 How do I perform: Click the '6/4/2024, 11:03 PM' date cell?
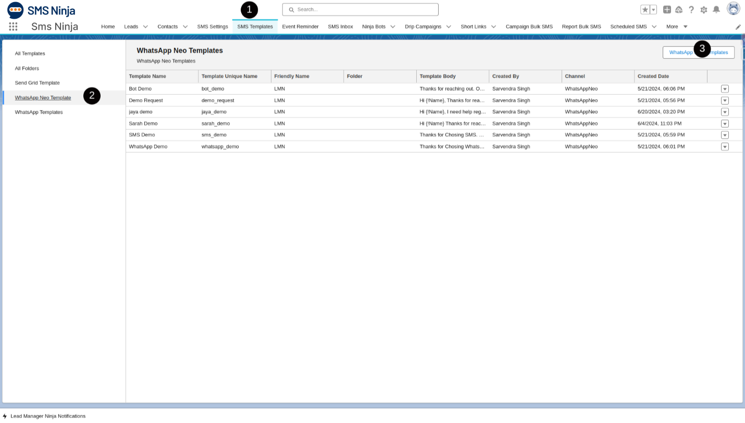(x=660, y=123)
